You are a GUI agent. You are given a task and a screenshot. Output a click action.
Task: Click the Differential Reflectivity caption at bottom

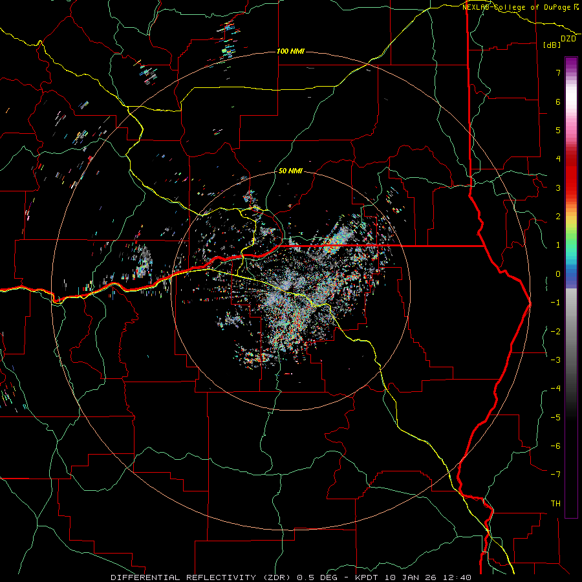point(291,577)
